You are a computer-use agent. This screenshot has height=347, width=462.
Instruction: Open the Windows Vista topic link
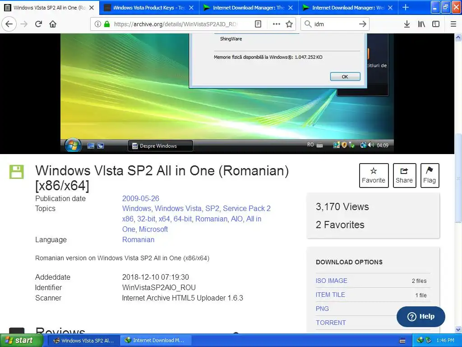[x=178, y=209]
